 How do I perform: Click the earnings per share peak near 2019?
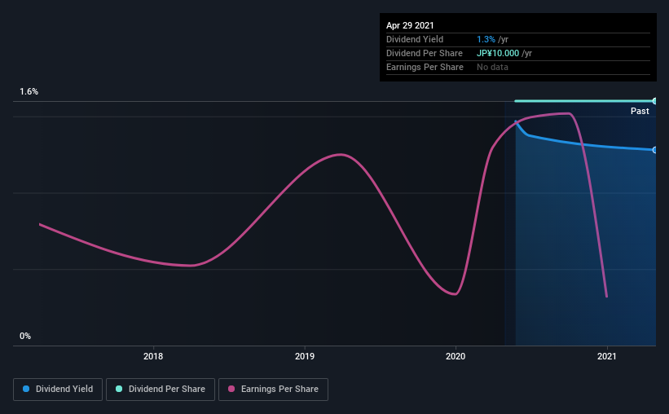pos(341,155)
